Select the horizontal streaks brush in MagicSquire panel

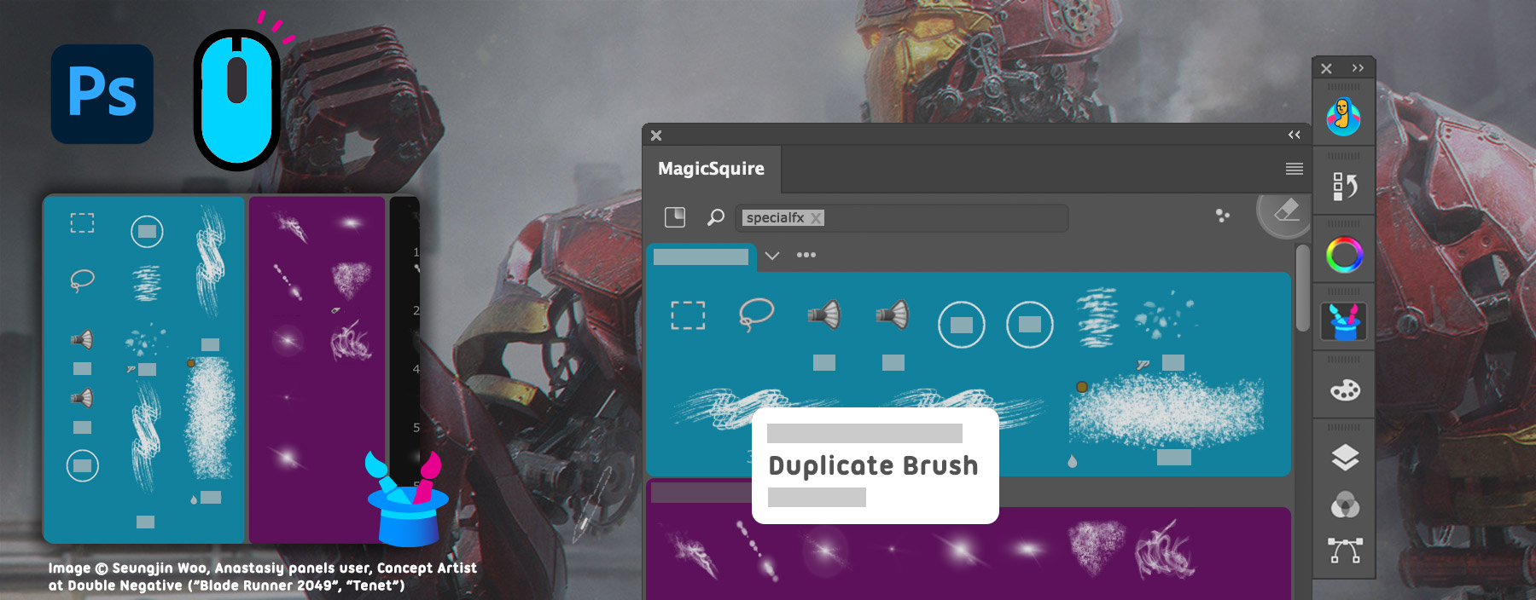[x=1097, y=318]
